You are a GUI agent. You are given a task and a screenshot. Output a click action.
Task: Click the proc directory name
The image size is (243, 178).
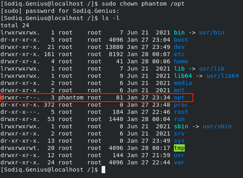[181, 105]
